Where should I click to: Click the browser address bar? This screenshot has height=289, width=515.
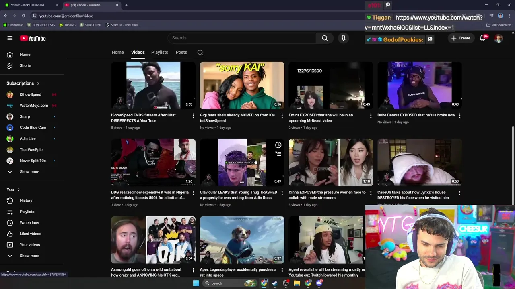point(193,16)
